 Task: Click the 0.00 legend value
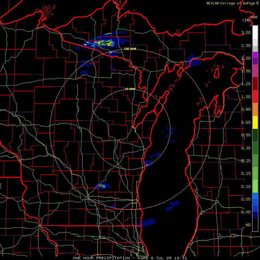(x=246, y=212)
